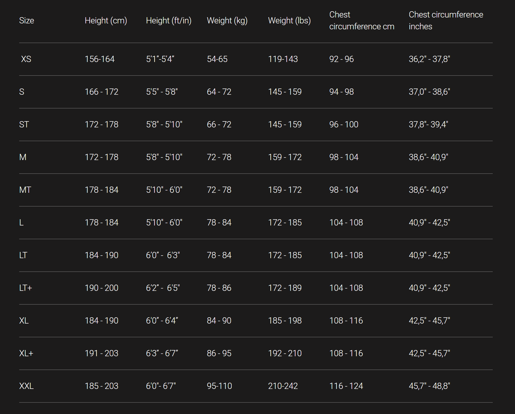Select the Chest circumference cm header
515x414 pixels.
pos(362,21)
